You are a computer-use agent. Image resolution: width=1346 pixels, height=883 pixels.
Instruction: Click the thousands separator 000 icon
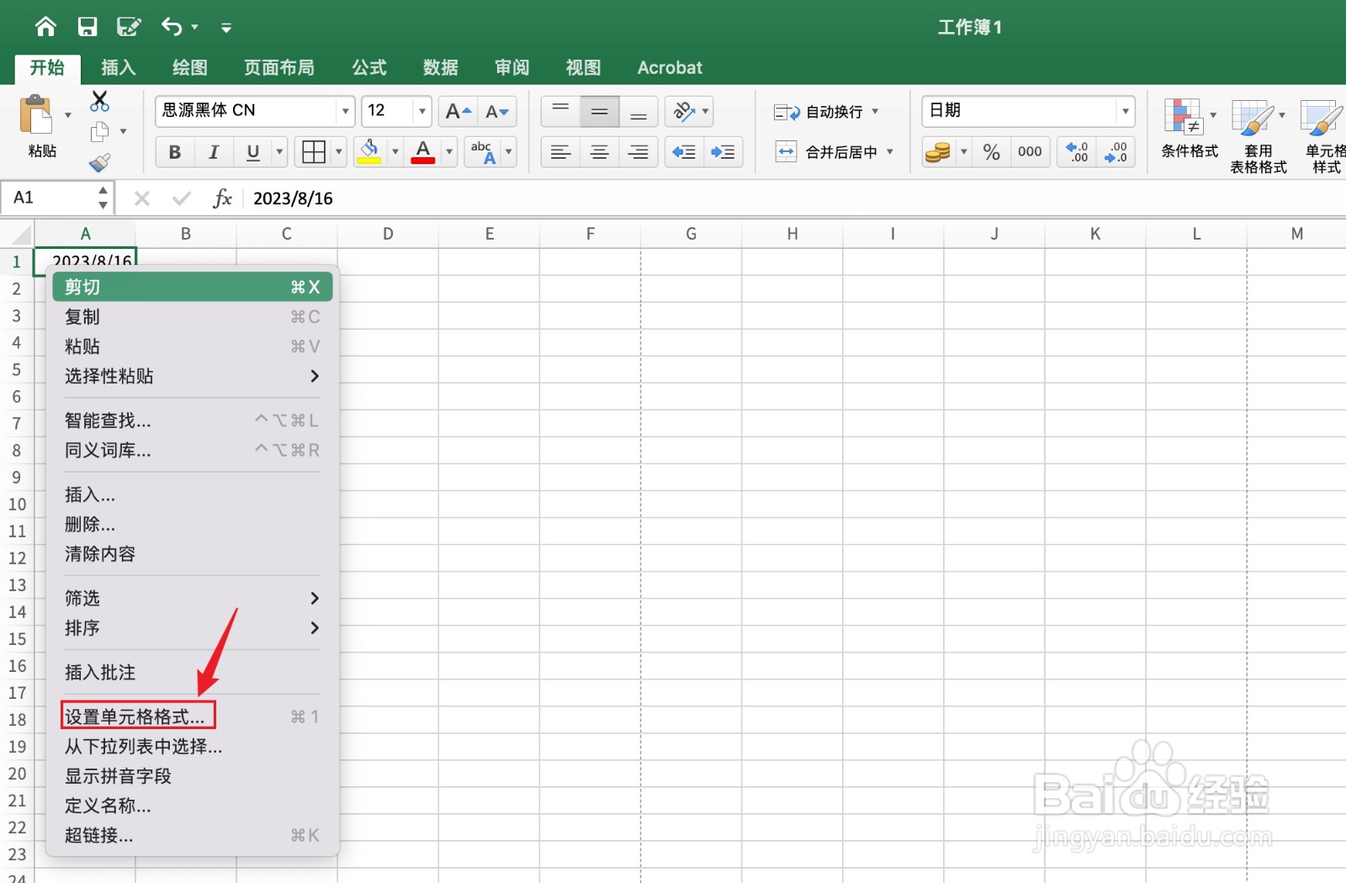1030,152
